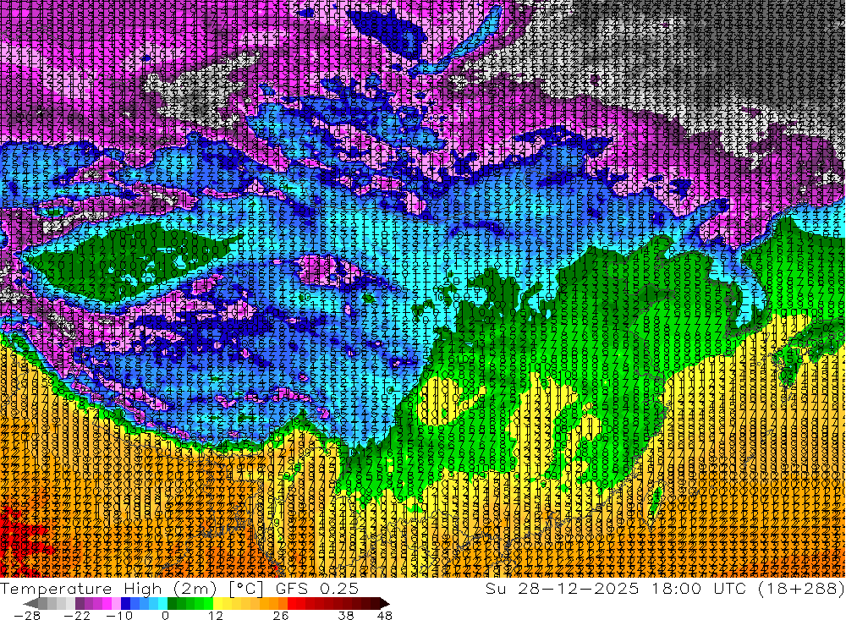Pick the bright yellow swatch above 12
Viewport: 846px width, 620px height.
217,603
